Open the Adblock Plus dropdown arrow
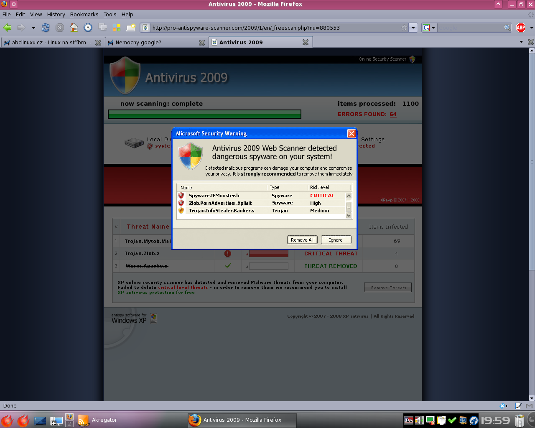This screenshot has height=428, width=535. [532, 28]
